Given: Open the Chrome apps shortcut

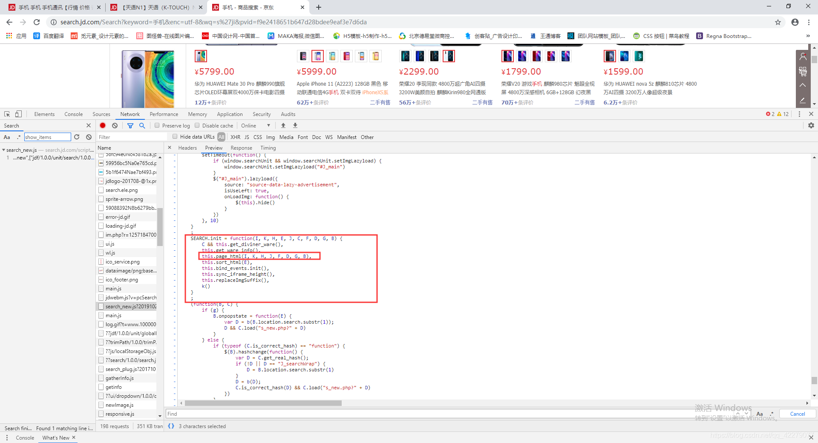Looking at the screenshot, I should pyautogui.click(x=16, y=36).
